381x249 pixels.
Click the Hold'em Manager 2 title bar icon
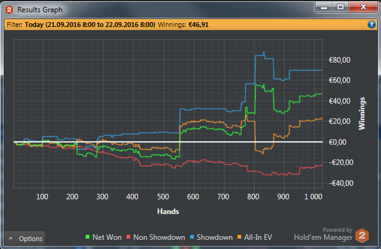point(9,10)
